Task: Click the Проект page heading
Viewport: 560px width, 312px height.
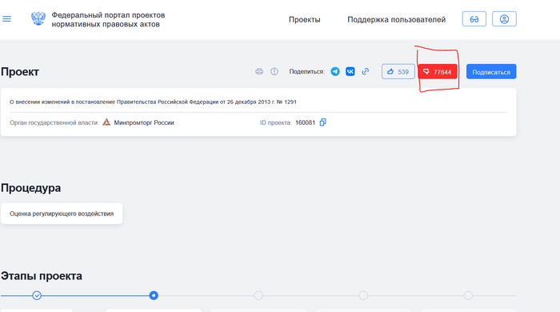Action: coord(20,72)
